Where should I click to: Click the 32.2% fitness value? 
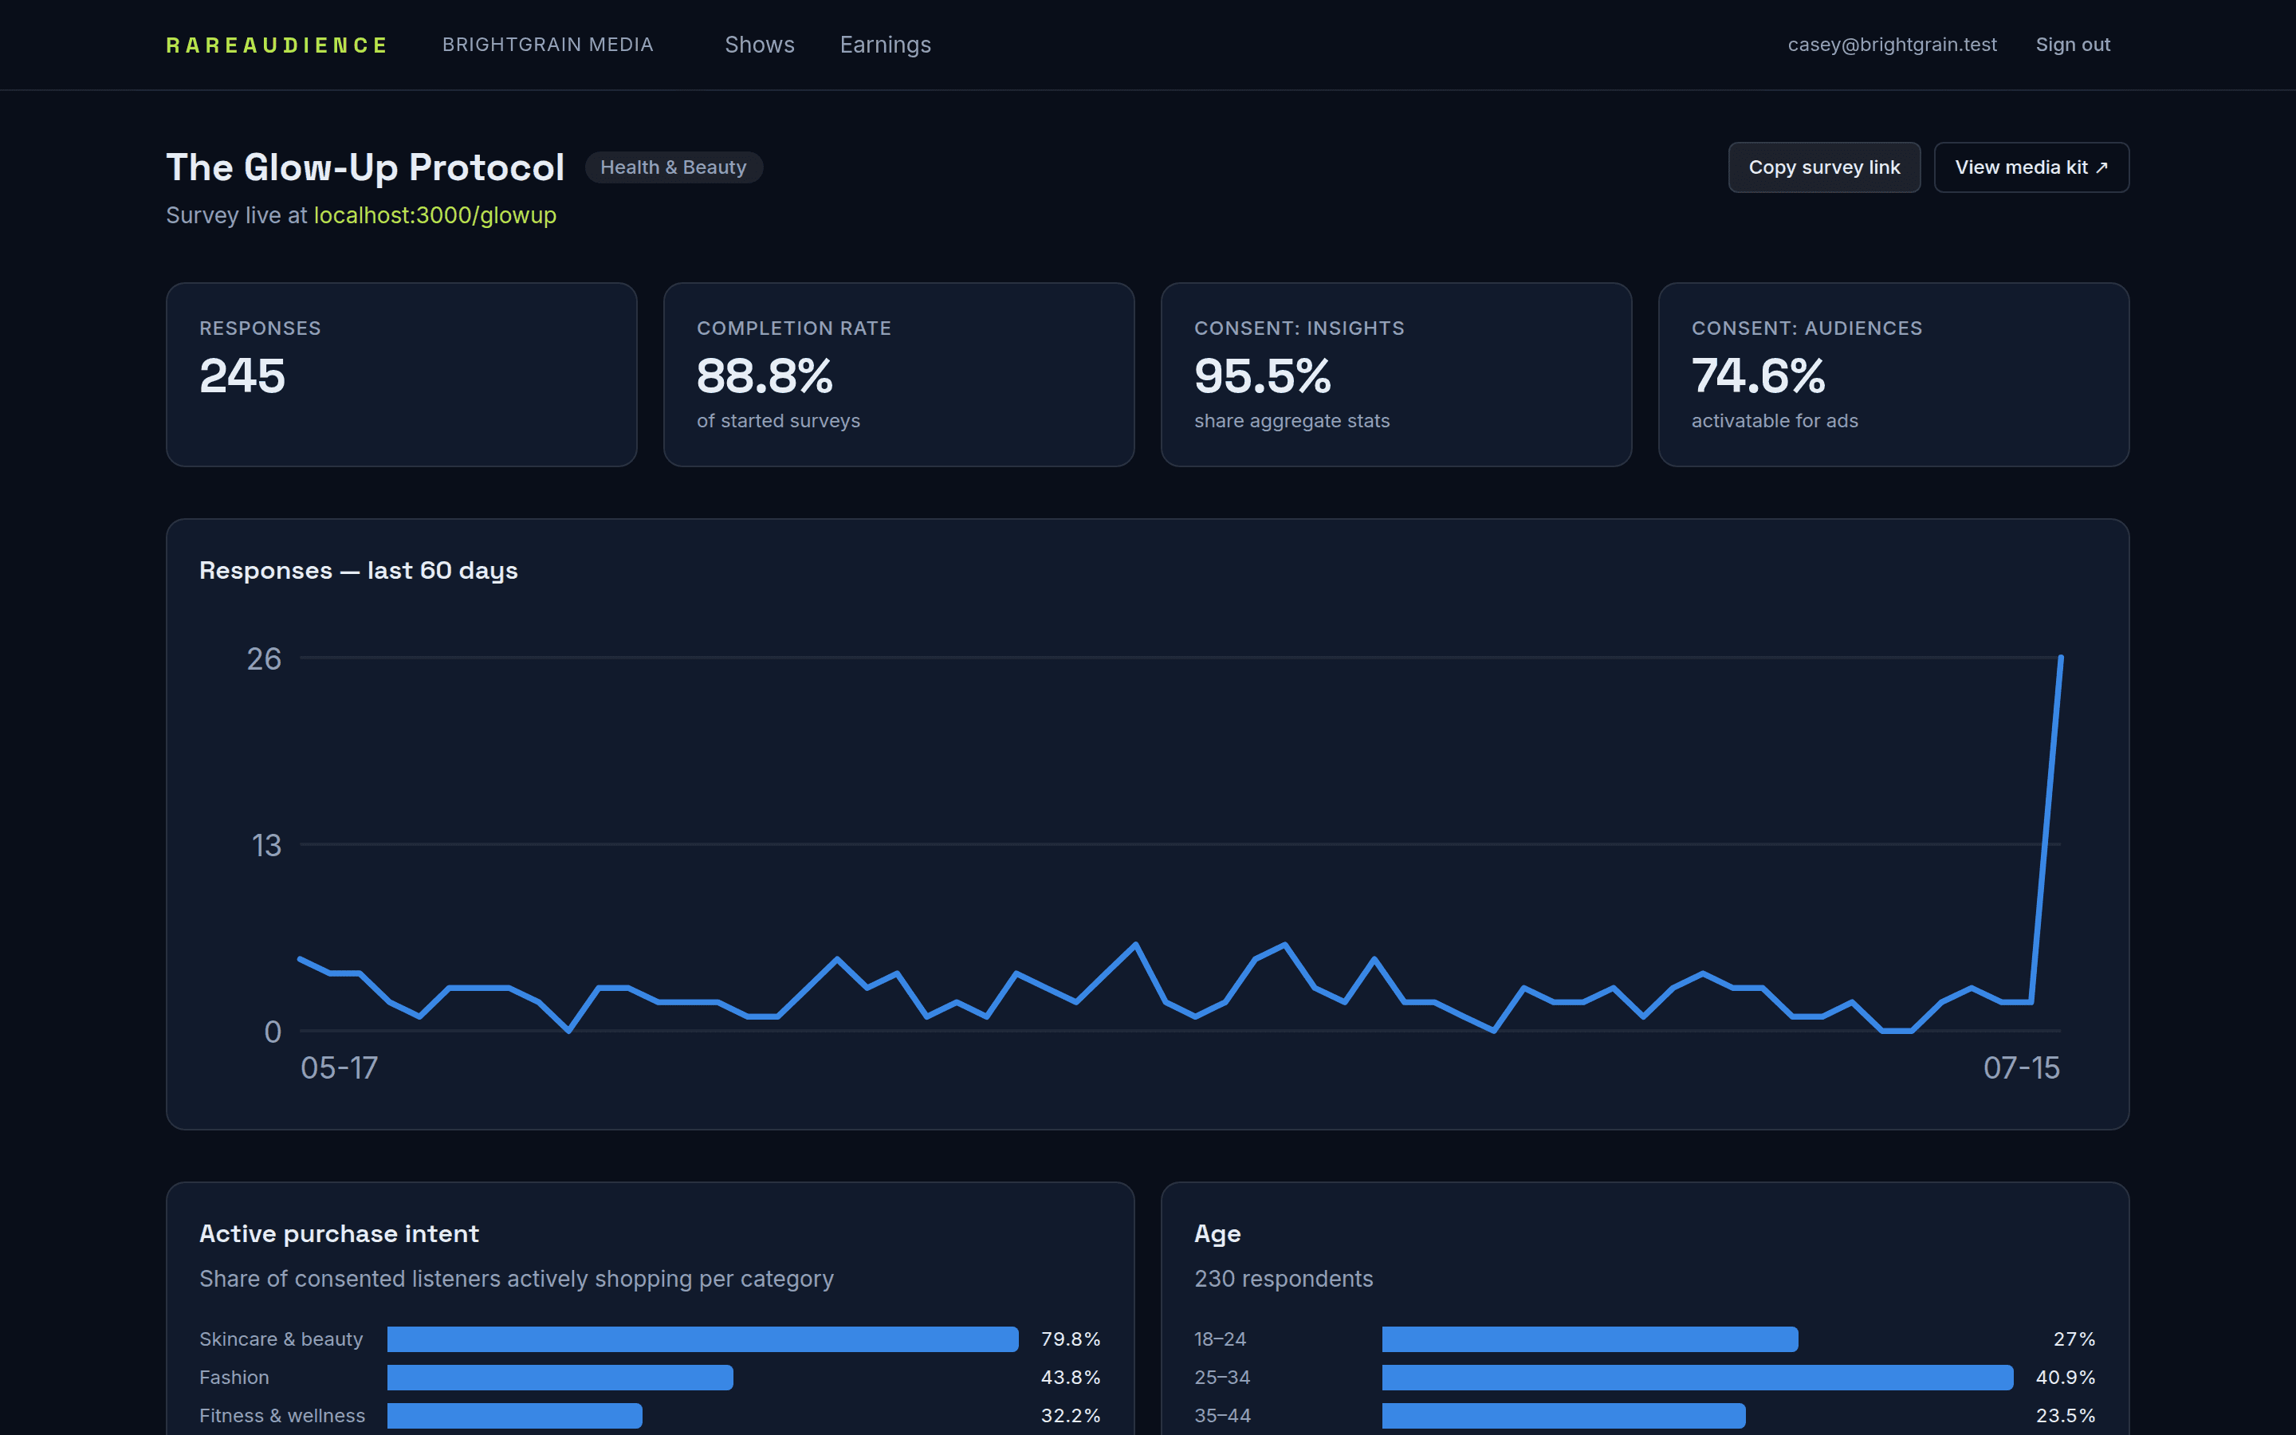pyautogui.click(x=1070, y=1415)
